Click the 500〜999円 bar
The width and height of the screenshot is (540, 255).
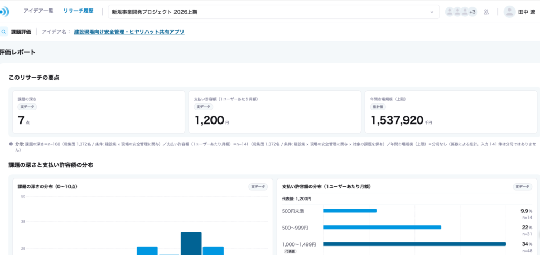click(382, 227)
